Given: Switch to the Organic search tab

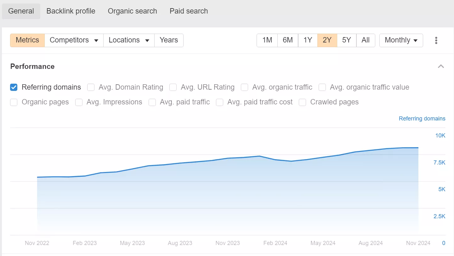Looking at the screenshot, I should (x=133, y=11).
